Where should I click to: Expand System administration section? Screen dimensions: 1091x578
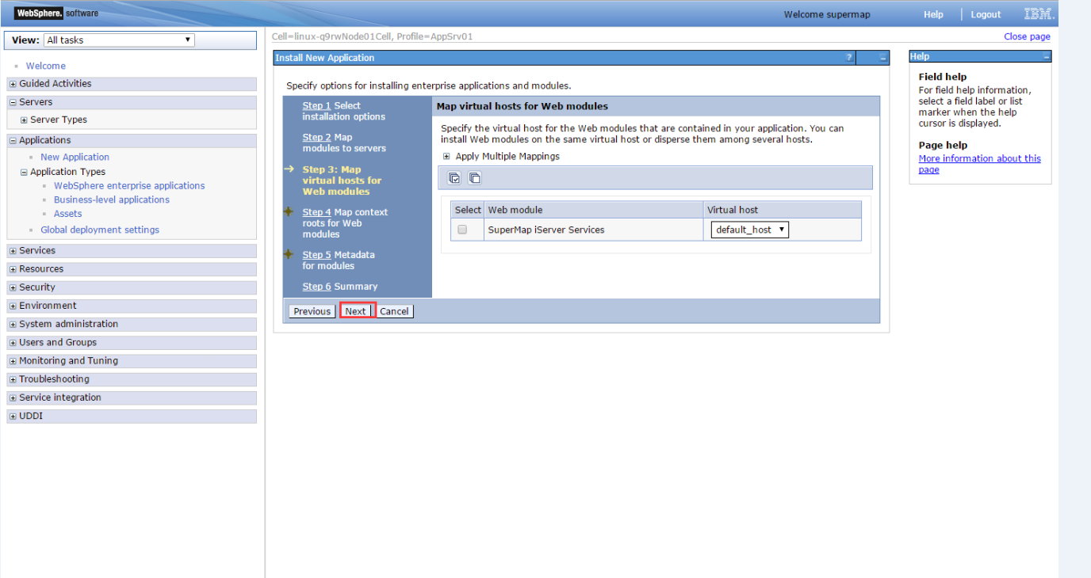(x=13, y=325)
